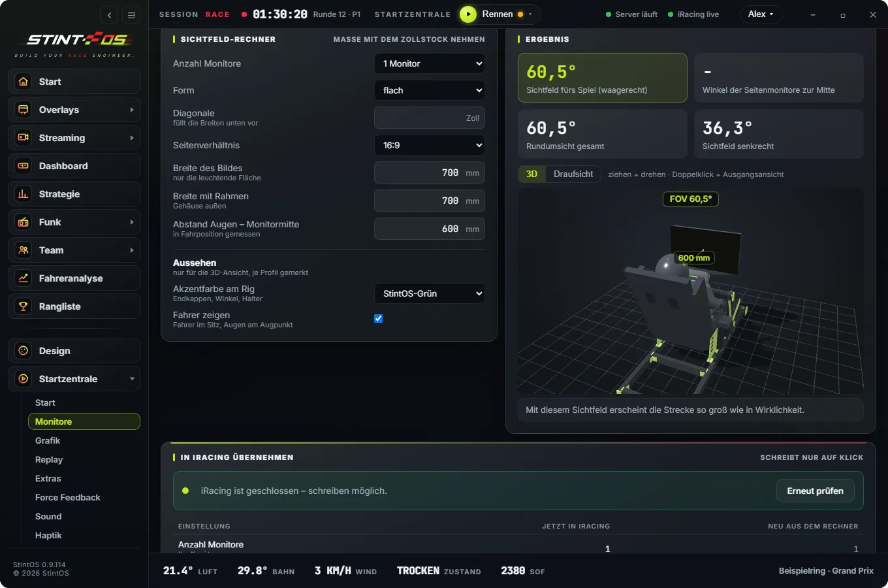888x588 pixels.
Task: Open the Sound submenu item
Action: click(x=84, y=517)
